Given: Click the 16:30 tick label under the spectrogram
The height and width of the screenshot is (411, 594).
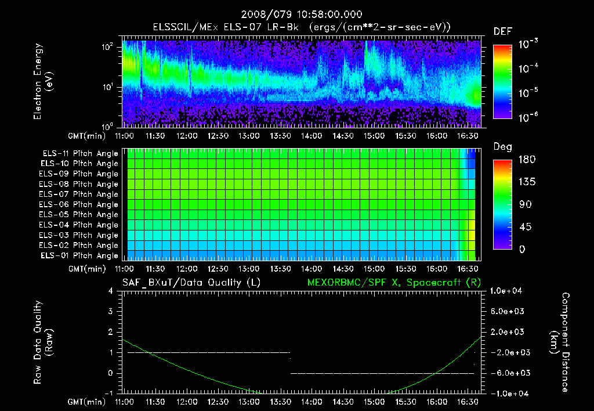Looking at the screenshot, I should point(468,136).
